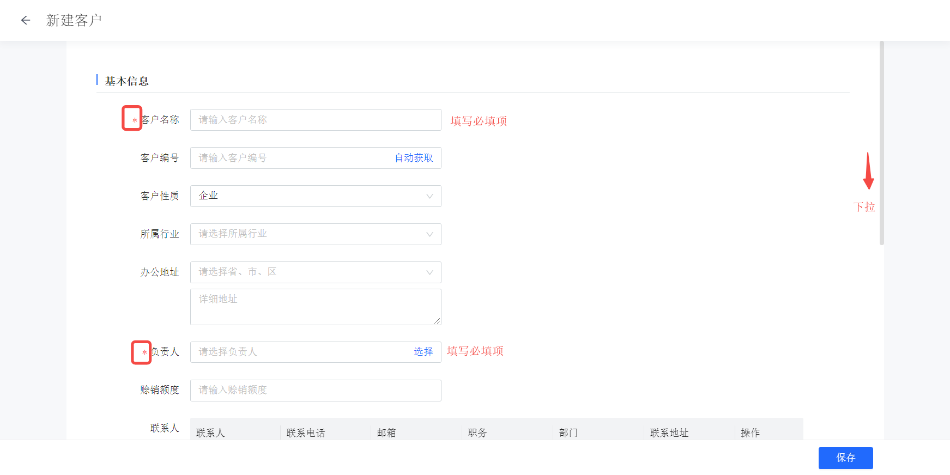Click the 联系电话 column header
Viewport: 950px width, 475px height.
[x=306, y=433]
